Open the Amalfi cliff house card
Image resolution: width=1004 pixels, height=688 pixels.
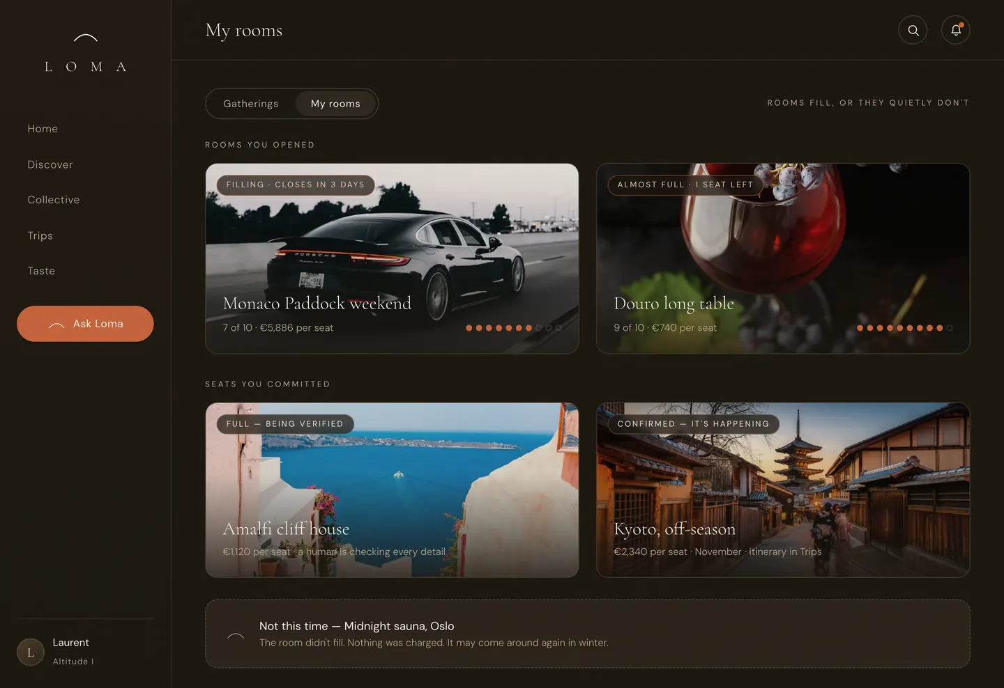tap(392, 490)
